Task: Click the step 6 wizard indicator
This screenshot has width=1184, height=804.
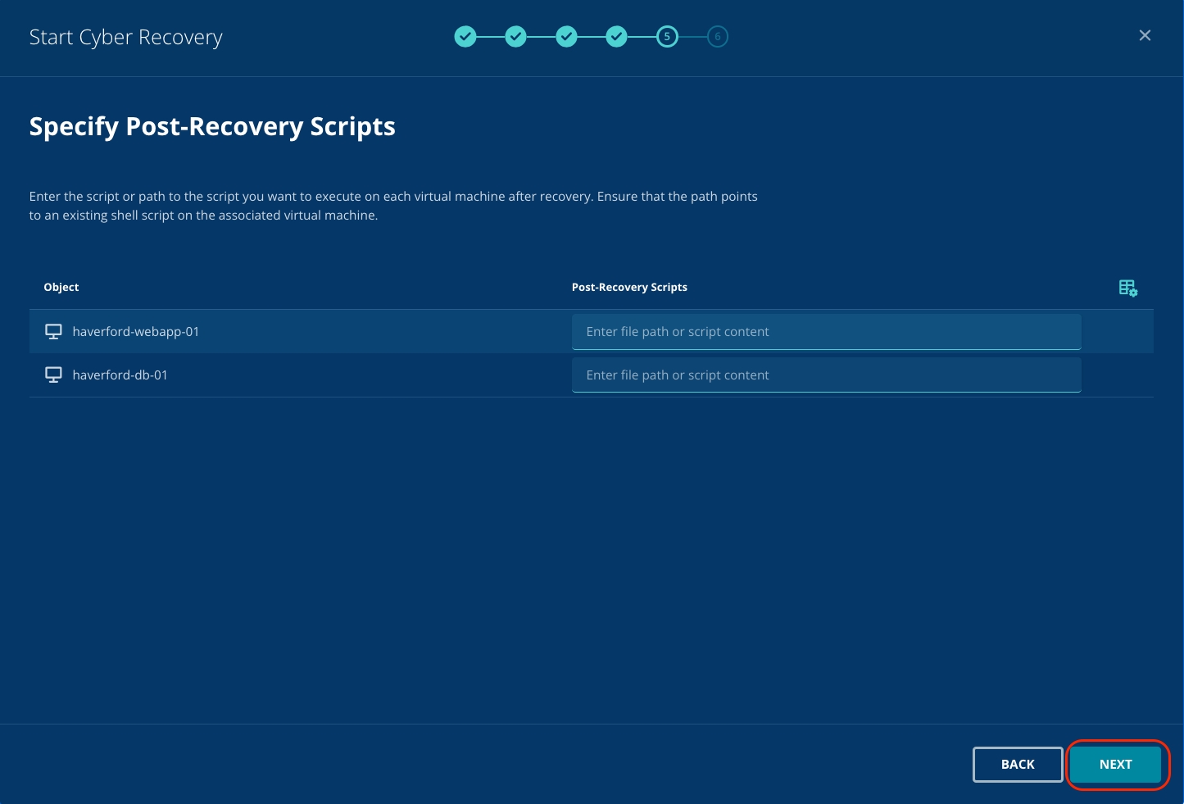Action: coord(718,37)
